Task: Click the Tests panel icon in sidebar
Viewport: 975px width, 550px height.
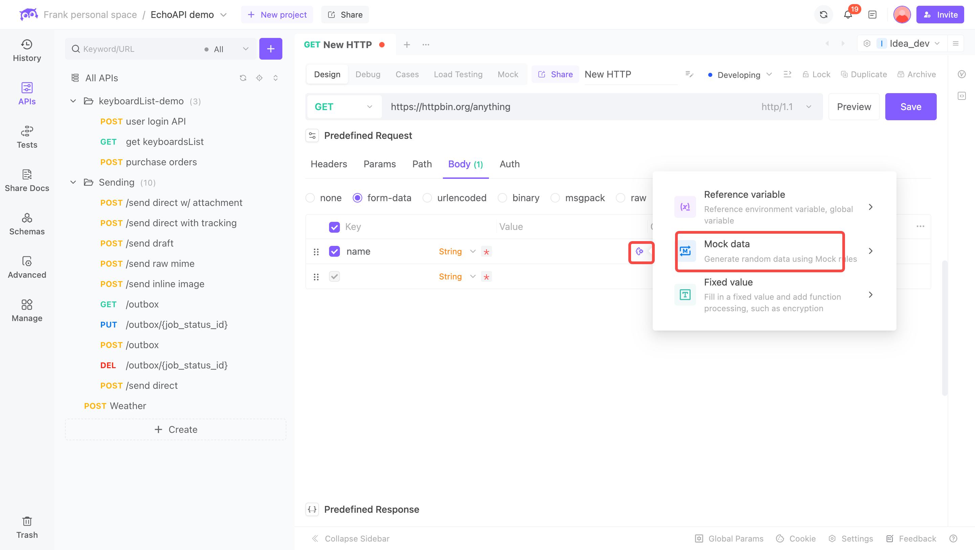Action: [x=27, y=137]
